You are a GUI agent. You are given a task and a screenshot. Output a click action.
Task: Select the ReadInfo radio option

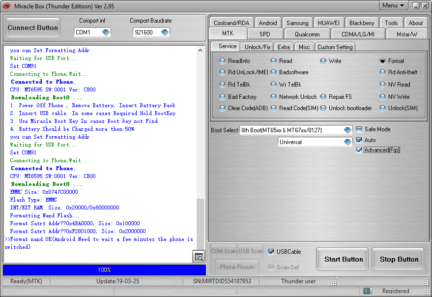pyautogui.click(x=235, y=61)
